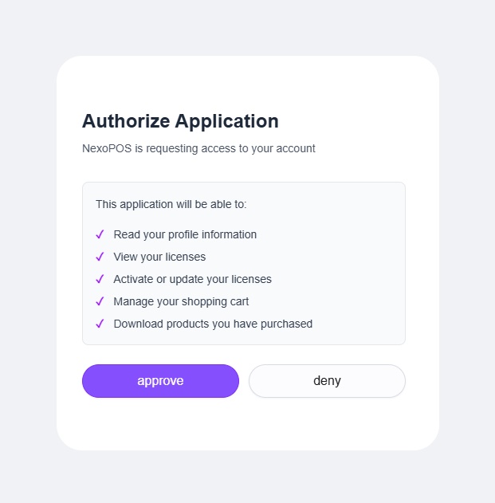Click the word 'Application' in the heading

(x=227, y=122)
